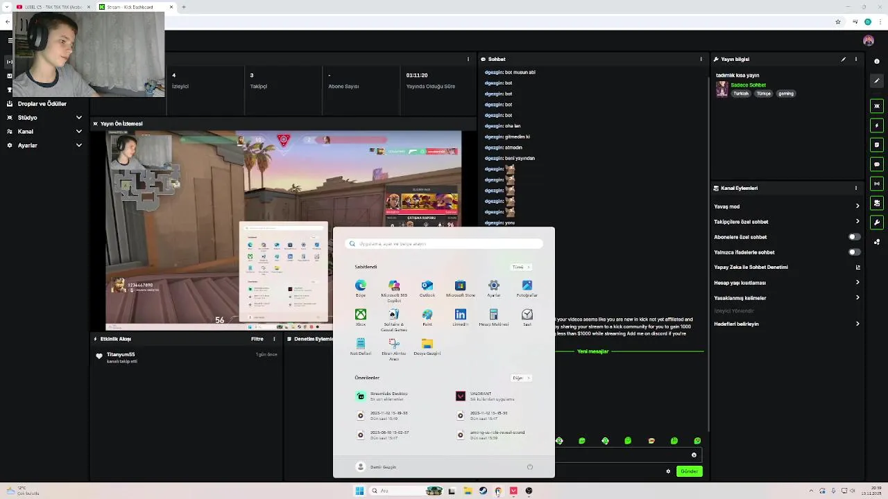Click the Valorant icon in the taskbar
Image resolution: width=888 pixels, height=499 pixels.
pyautogui.click(x=513, y=491)
